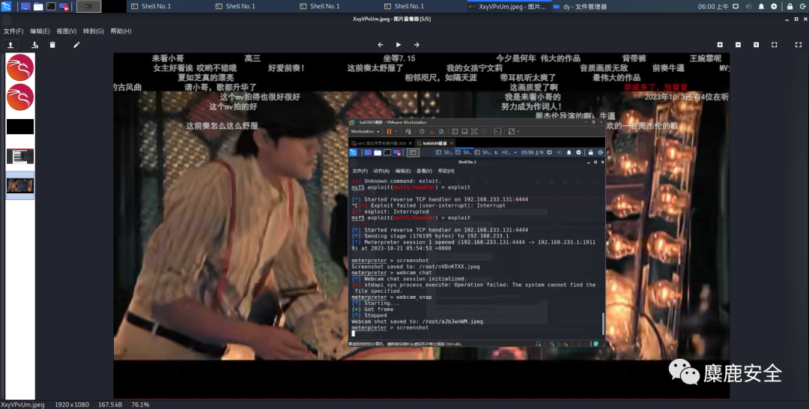Open notifications with the bell icon

761,6
